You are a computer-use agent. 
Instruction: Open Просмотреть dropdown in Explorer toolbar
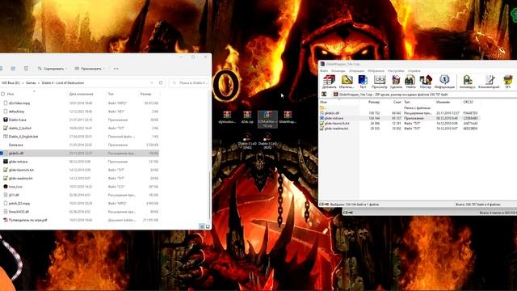click(90, 69)
